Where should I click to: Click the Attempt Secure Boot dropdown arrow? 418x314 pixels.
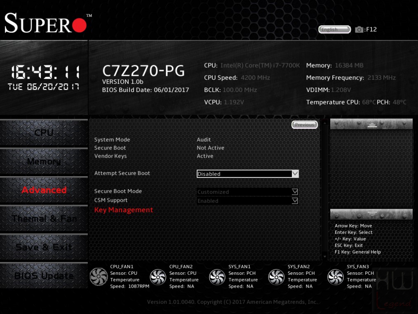295,174
